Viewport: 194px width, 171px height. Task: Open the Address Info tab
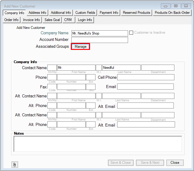tap(37, 13)
